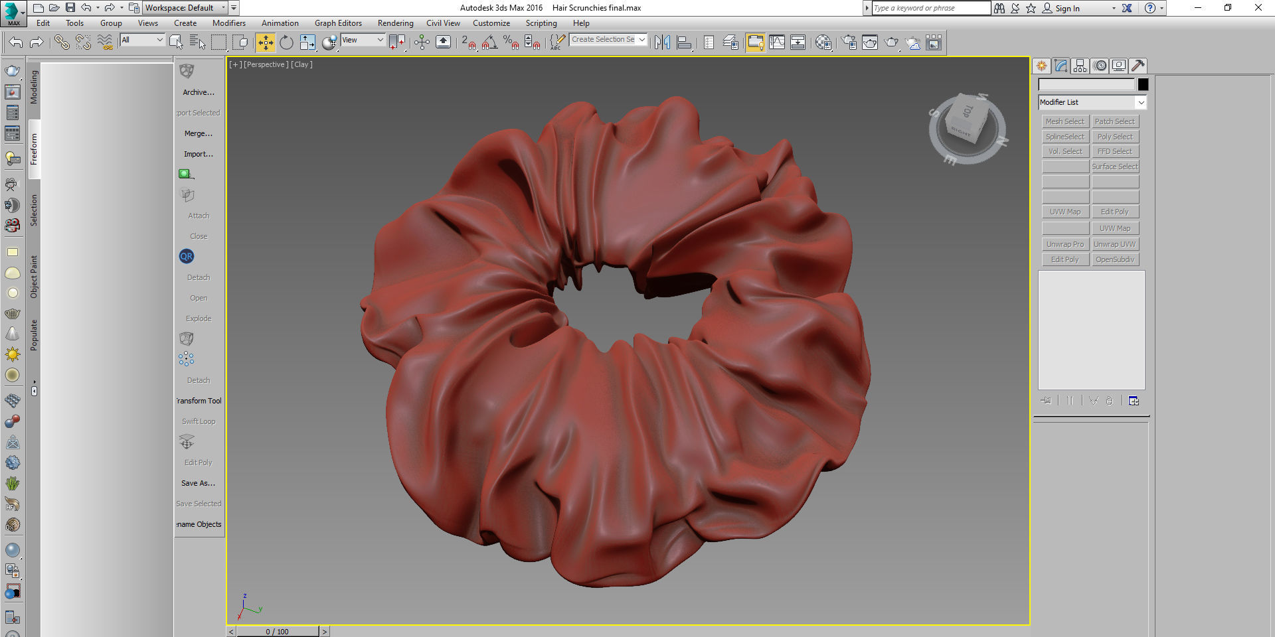Click the Archive... button
1275x637 pixels.
pos(199,92)
